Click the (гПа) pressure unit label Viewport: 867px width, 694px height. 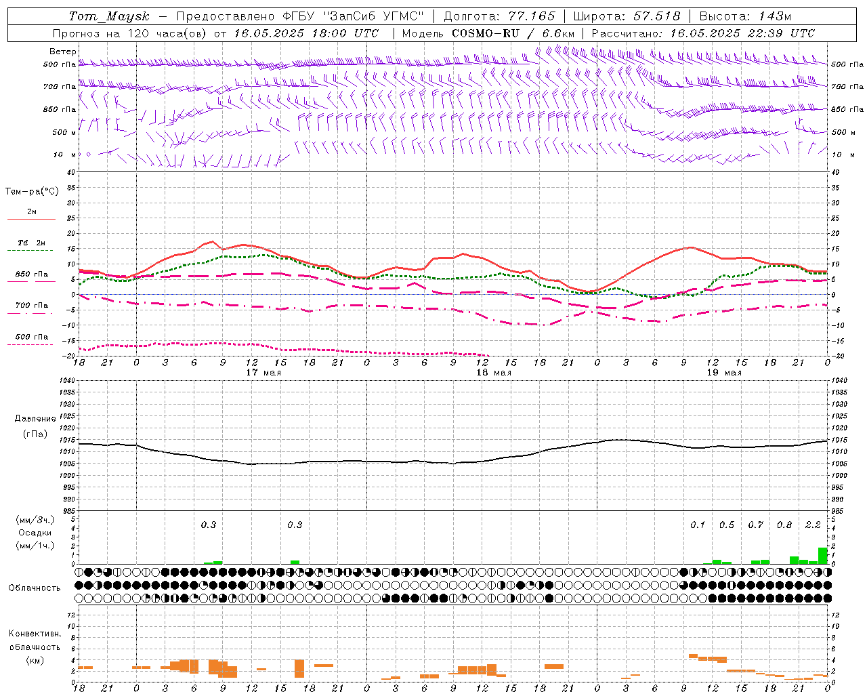point(35,434)
